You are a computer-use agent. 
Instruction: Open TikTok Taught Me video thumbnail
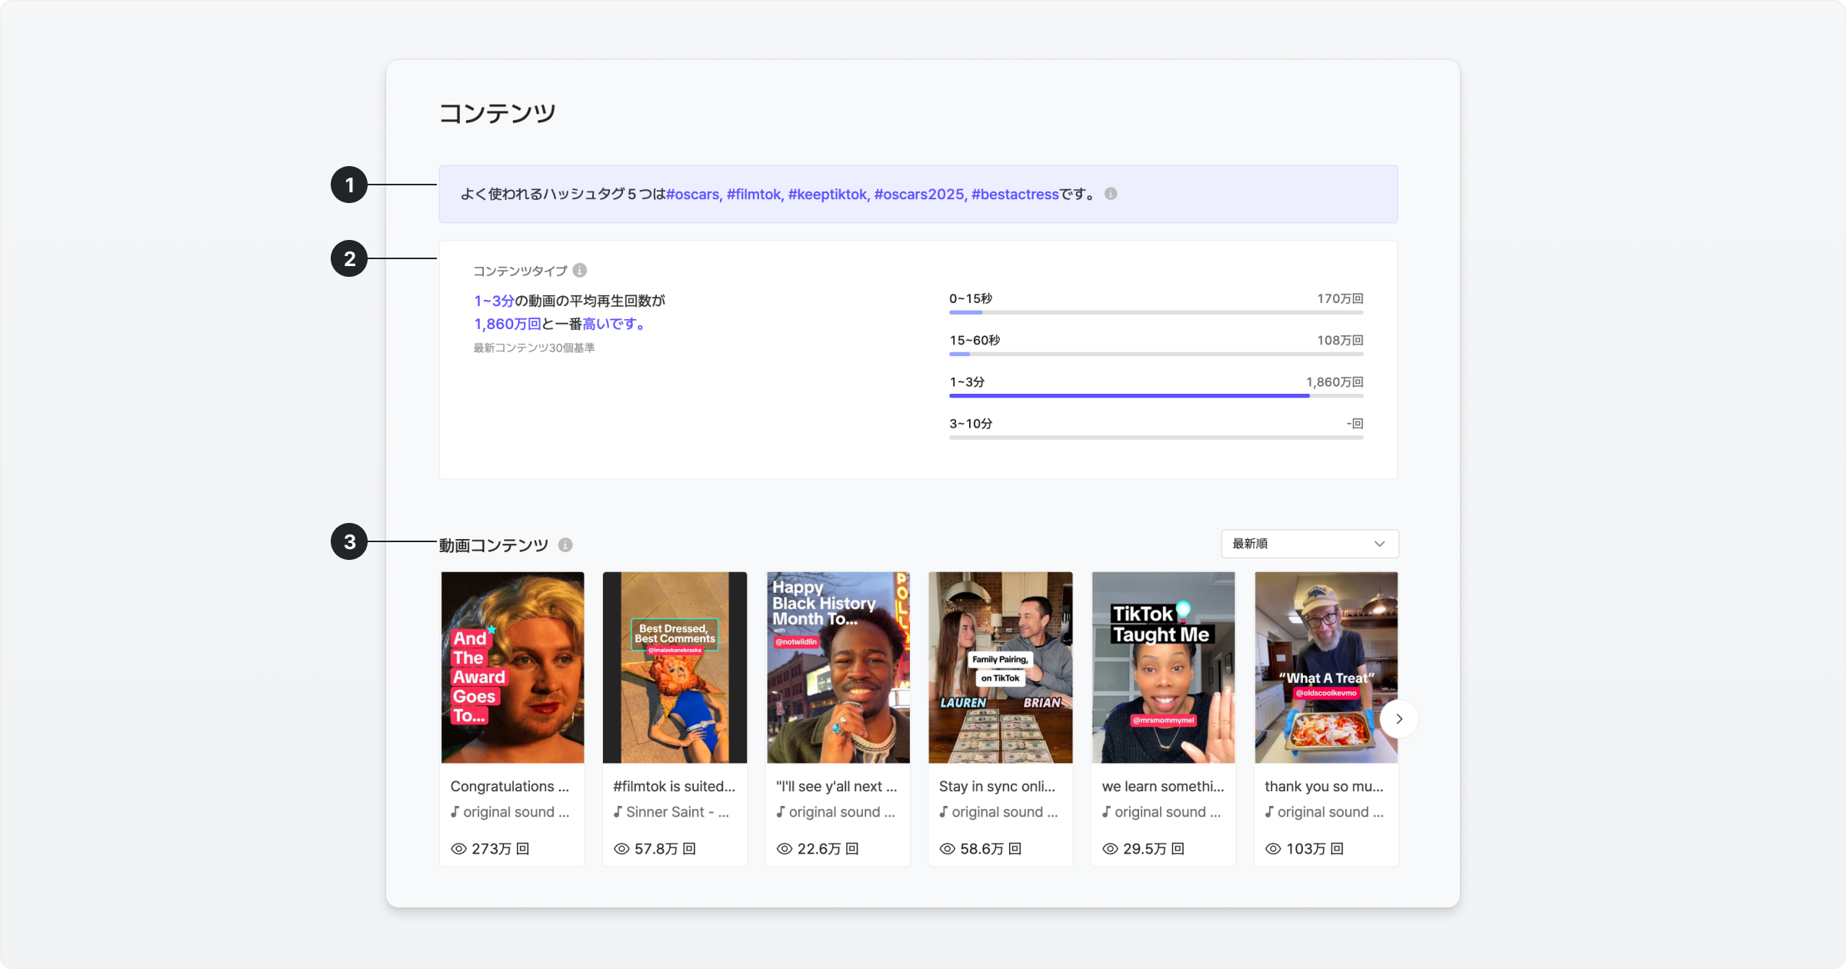tap(1163, 667)
